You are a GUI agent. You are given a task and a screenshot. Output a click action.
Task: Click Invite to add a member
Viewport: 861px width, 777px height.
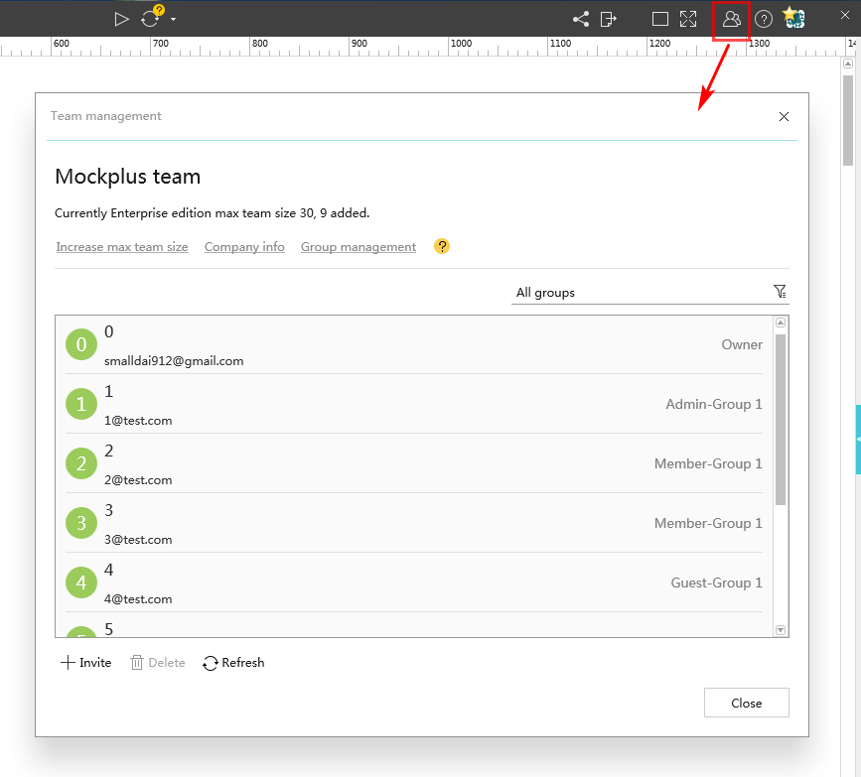(85, 662)
